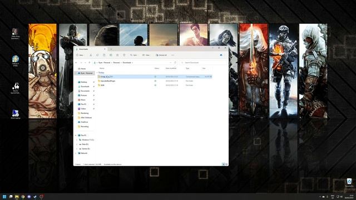
Task: Expand the Windows 11 (C:) drive node
Action: (77, 140)
